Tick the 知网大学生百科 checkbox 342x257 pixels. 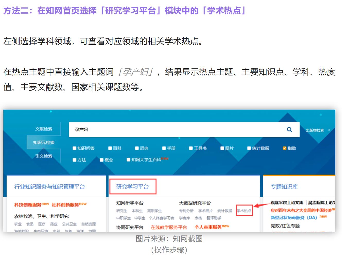pos(128,160)
